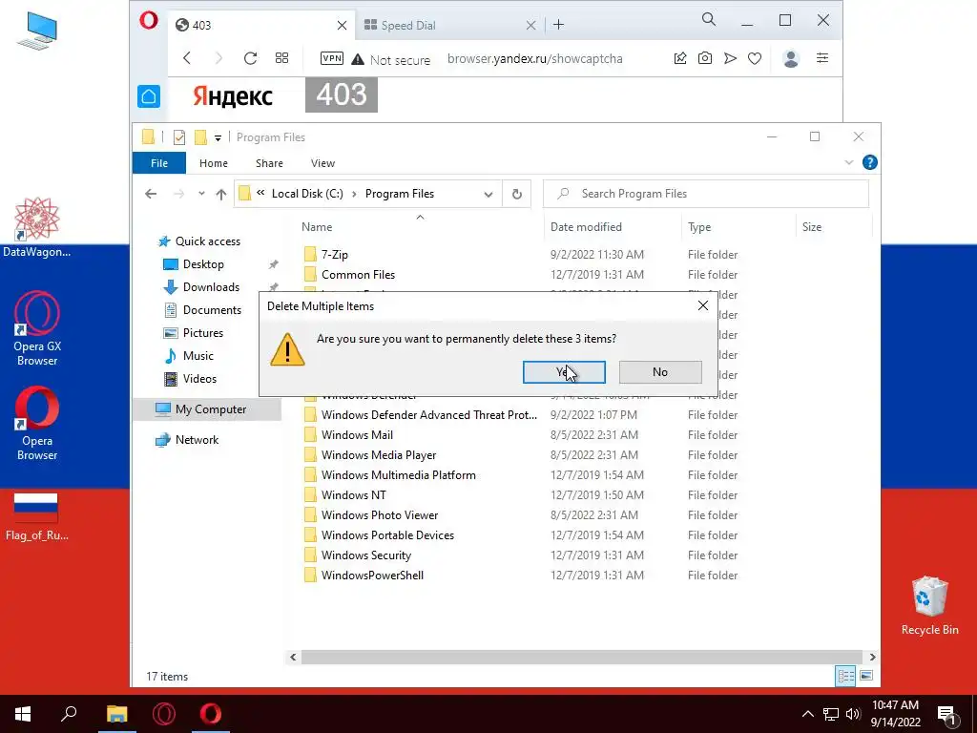This screenshot has height=733, width=977.
Task: Switch Explorer to large icons view
Action: click(x=866, y=676)
